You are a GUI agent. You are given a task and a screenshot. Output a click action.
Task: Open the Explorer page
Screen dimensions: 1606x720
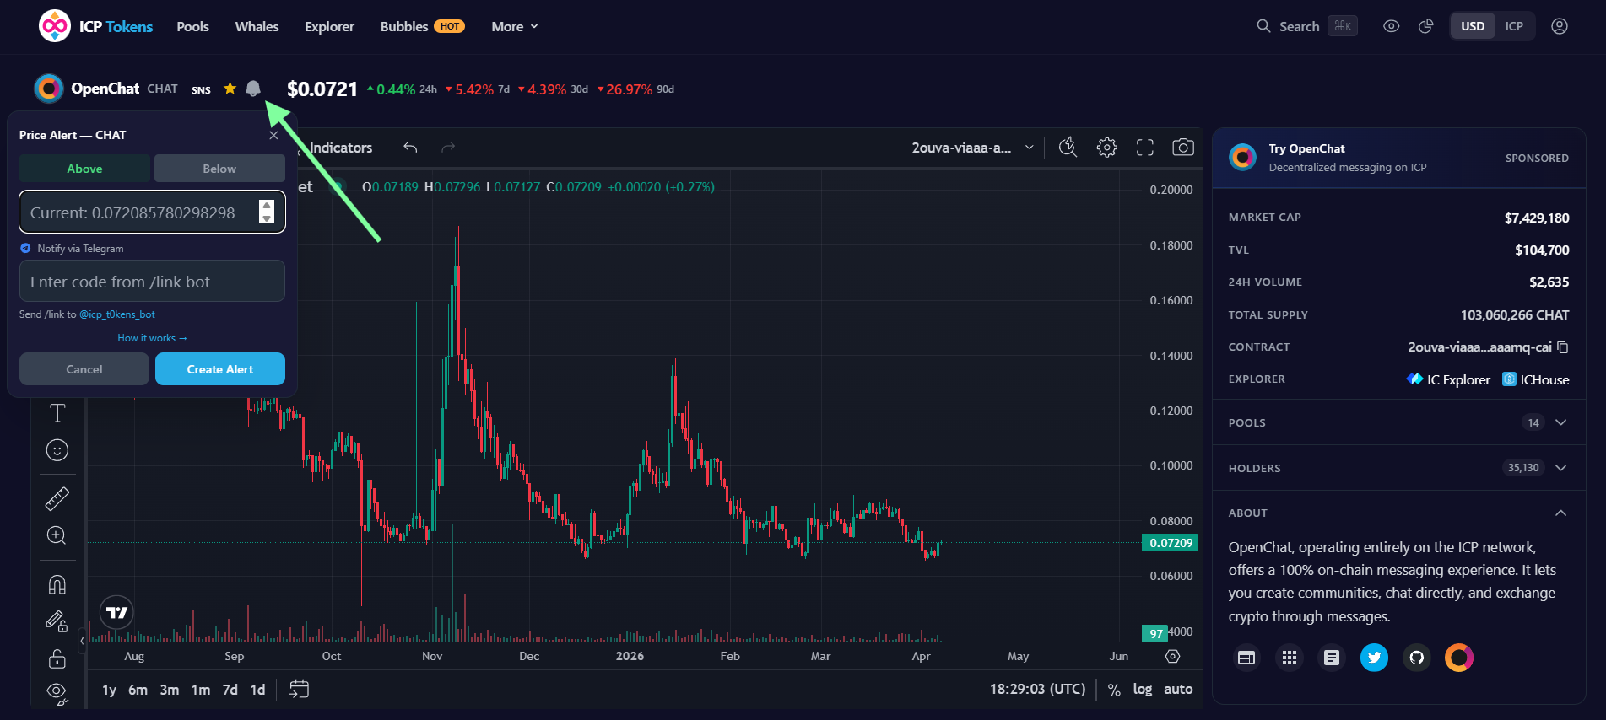329,27
